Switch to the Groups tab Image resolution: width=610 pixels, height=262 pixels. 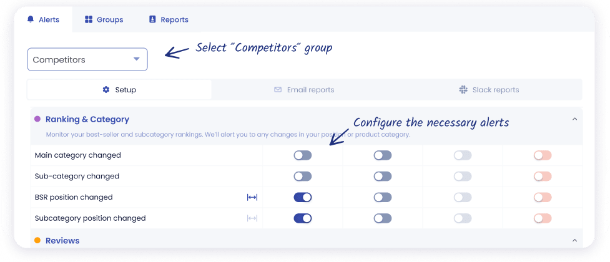(104, 19)
